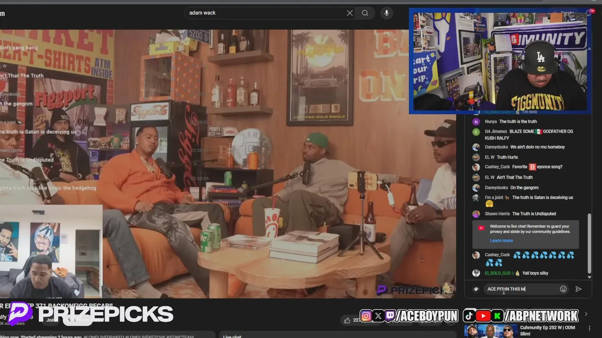Send the chat message with the arrow icon
This screenshot has width=602, height=338.
tap(578, 289)
